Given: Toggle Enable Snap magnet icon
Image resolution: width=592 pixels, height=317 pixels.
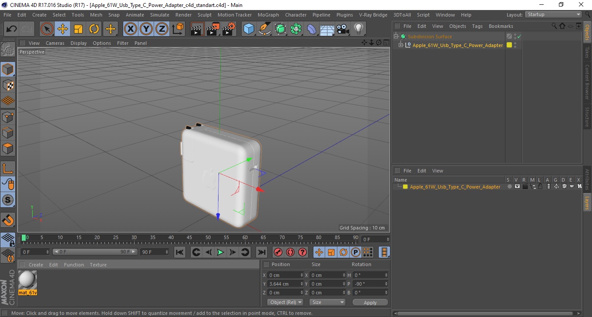Looking at the screenshot, I should click(8, 220).
